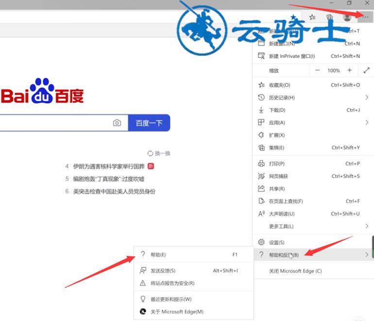The height and width of the screenshot is (321, 374).
Task: Select 发送反馈(S) submenu entry
Action: click(x=194, y=270)
